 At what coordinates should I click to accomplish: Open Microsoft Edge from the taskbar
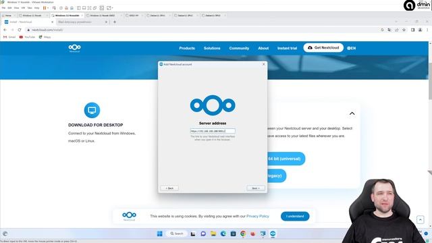(x=223, y=234)
